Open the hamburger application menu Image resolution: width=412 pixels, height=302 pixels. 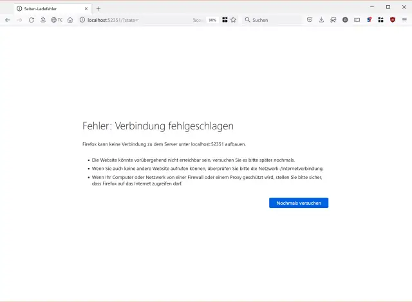point(404,20)
